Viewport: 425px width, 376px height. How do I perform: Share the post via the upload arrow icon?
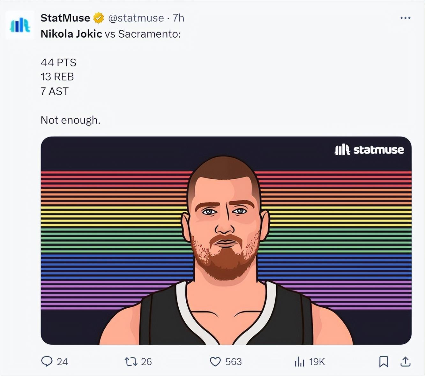click(405, 361)
